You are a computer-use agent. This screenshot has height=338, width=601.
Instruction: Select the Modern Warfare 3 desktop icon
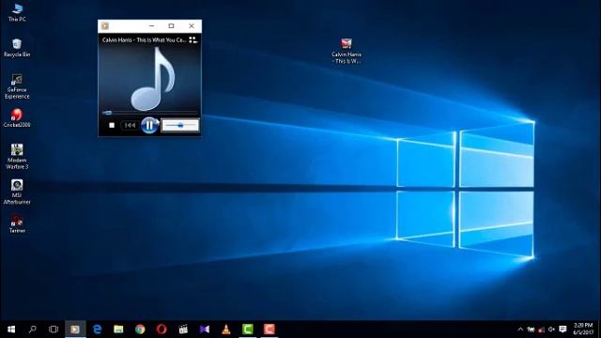click(x=17, y=157)
